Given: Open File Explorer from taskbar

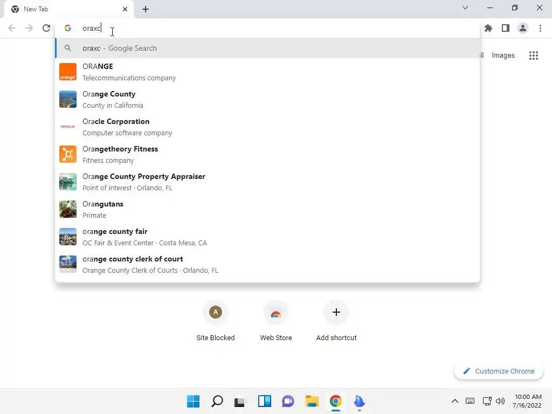Looking at the screenshot, I should pos(312,401).
